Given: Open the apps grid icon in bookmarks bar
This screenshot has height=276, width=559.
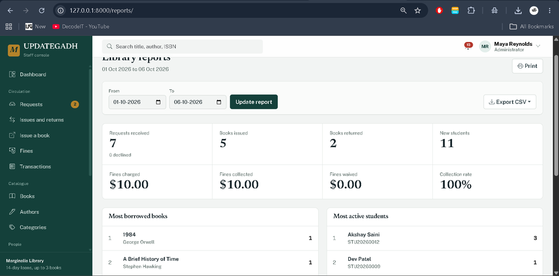Looking at the screenshot, I should click(x=9, y=26).
